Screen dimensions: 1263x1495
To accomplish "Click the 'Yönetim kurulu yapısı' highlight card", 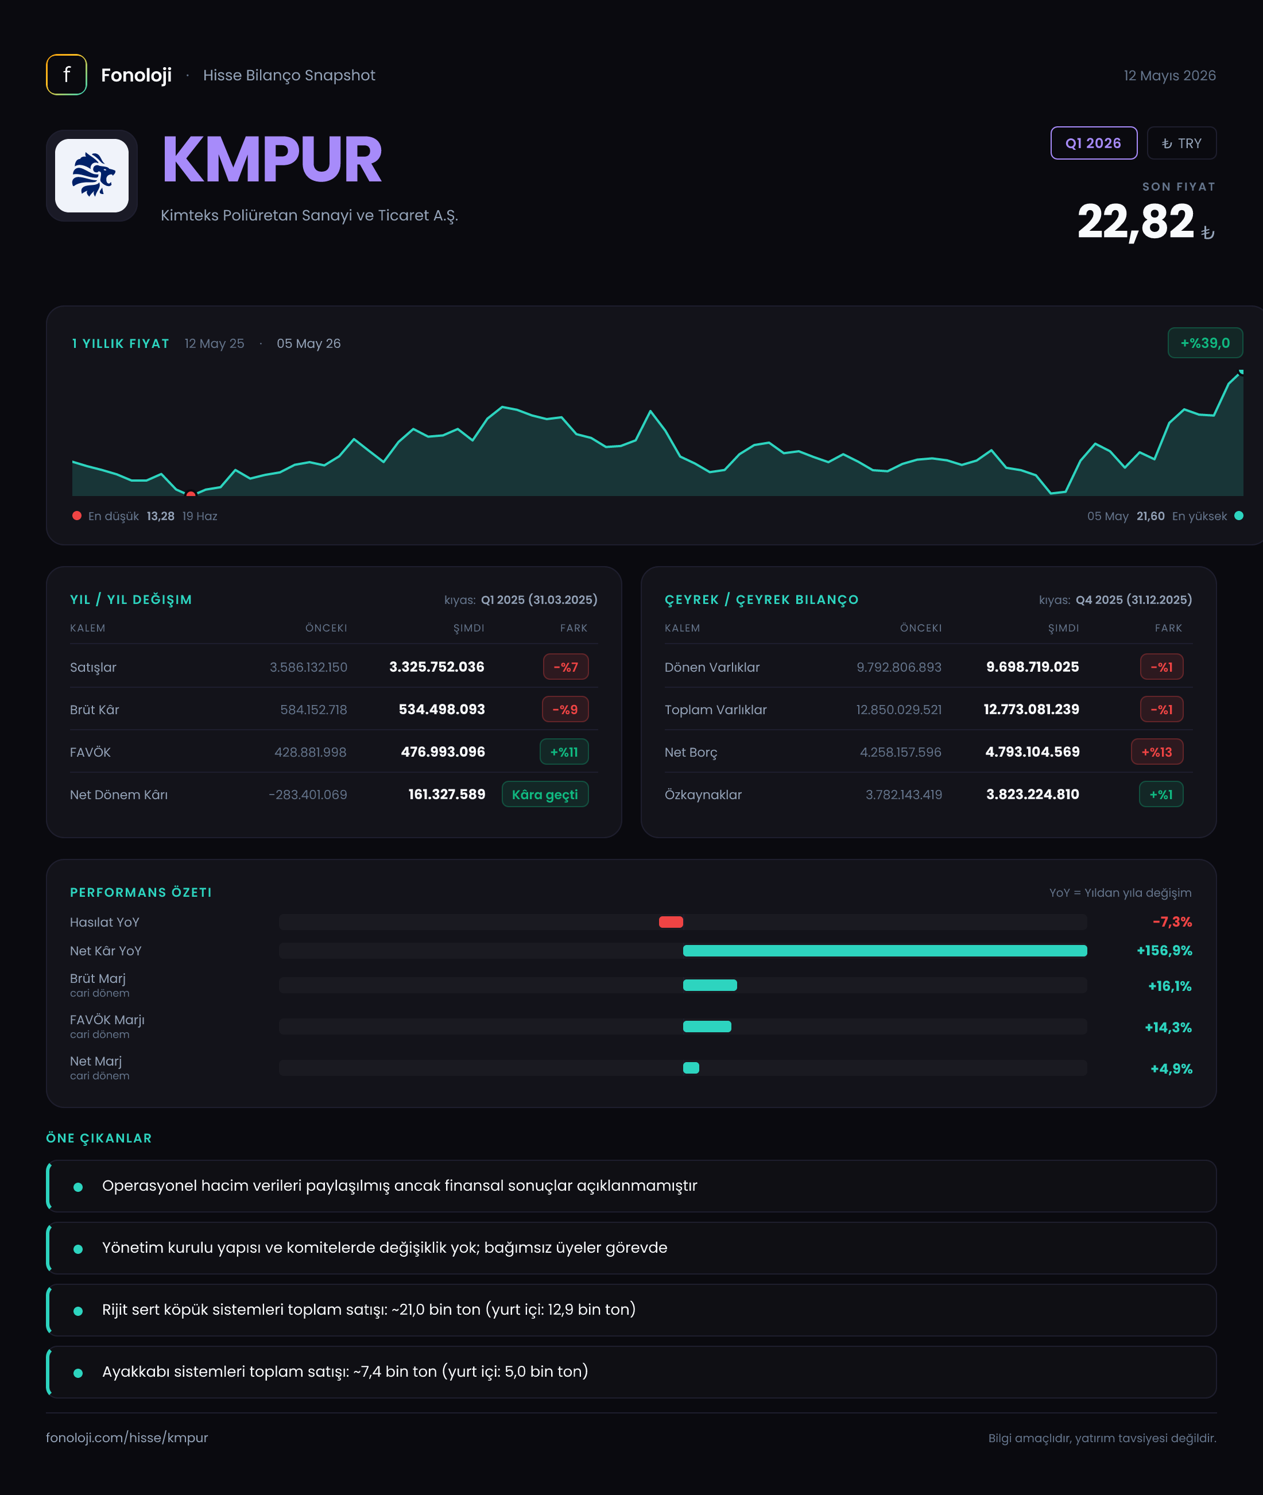I will point(631,1248).
